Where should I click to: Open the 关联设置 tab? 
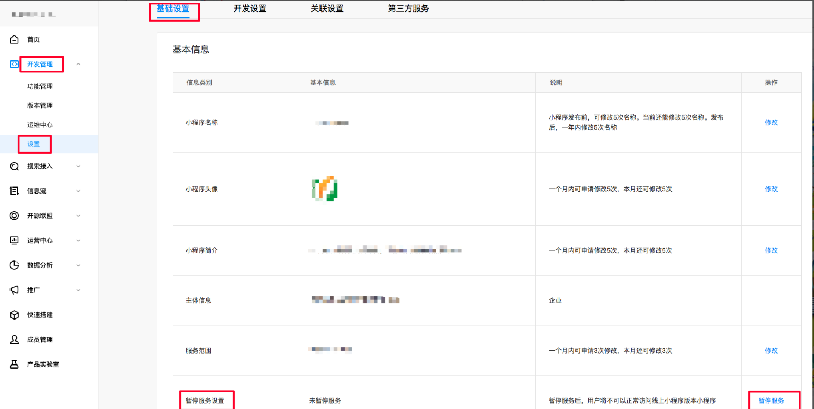coord(327,8)
